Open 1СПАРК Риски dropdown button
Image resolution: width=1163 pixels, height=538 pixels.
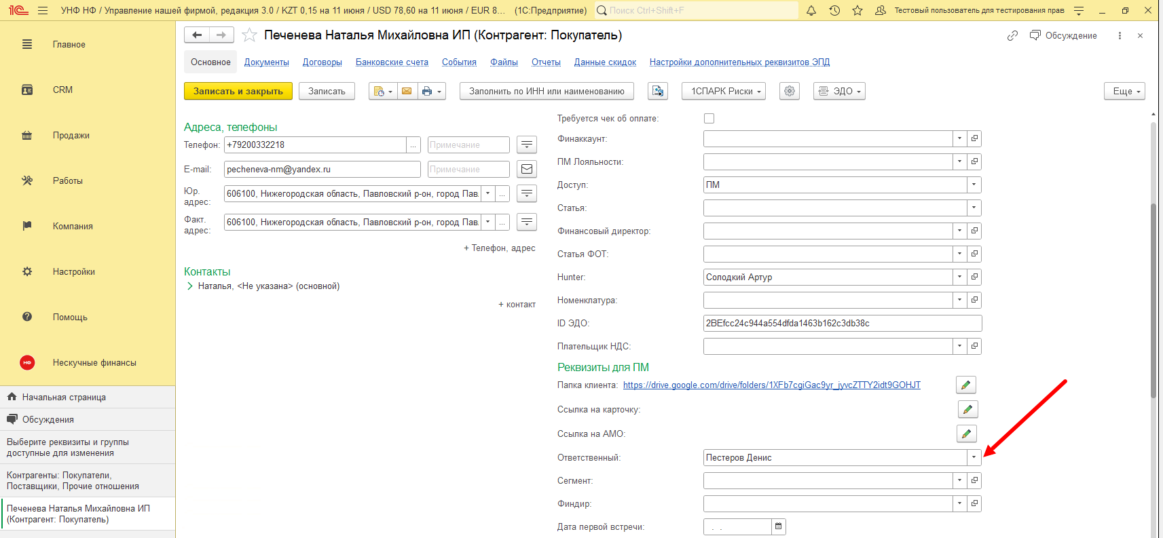point(724,91)
